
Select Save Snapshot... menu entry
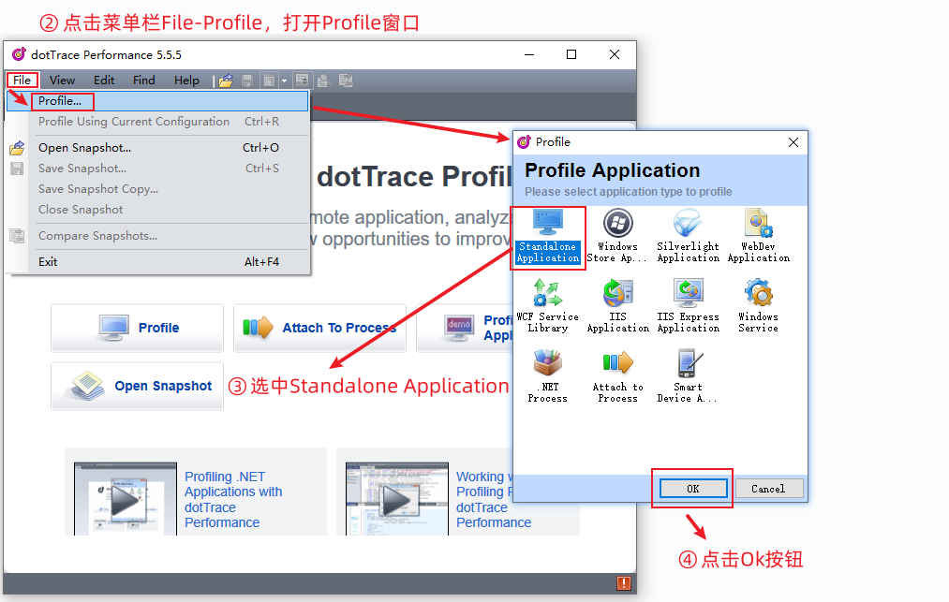[x=157, y=169]
